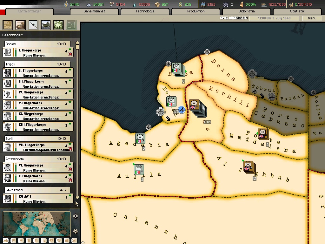
Task: Click the red target icon on I. Fliegerkorps
Action: (70, 54)
